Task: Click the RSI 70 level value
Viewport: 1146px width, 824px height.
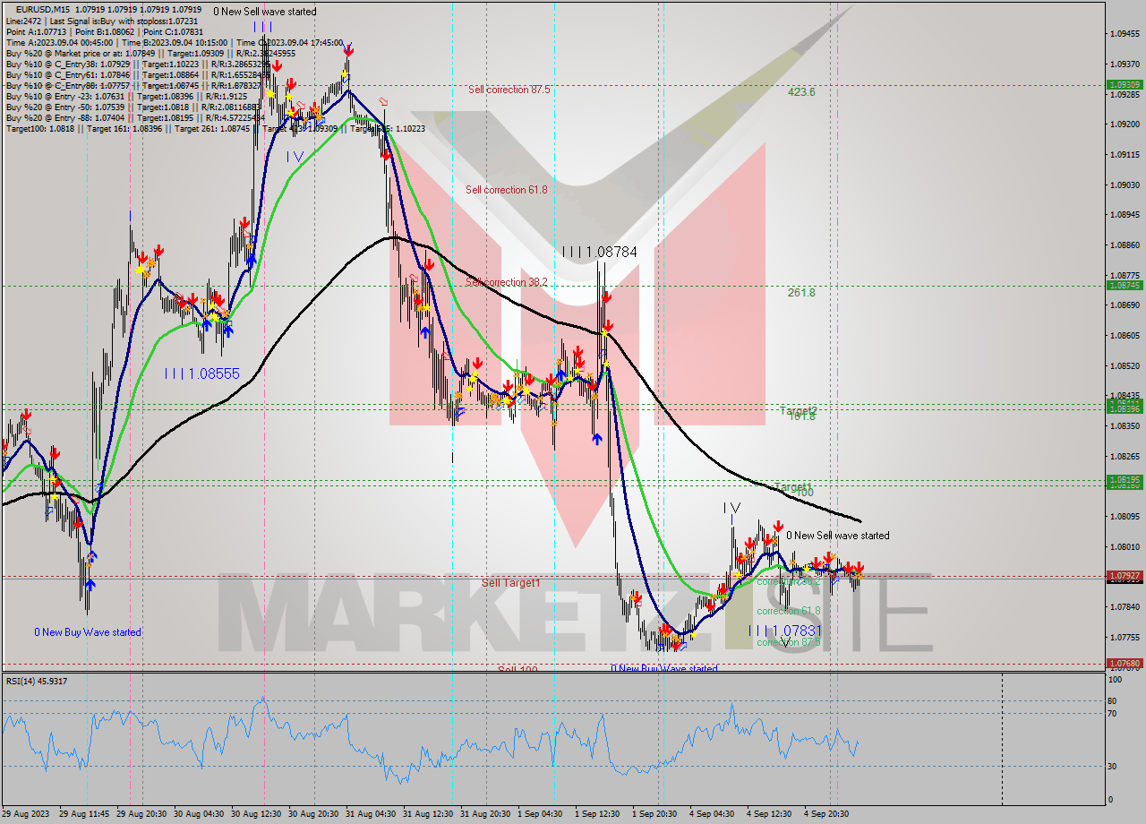Action: coord(1111,714)
